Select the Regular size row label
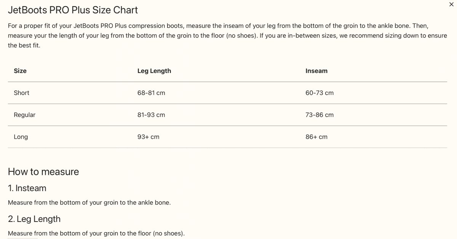Viewport: 457px width, 239px height. tap(24, 115)
